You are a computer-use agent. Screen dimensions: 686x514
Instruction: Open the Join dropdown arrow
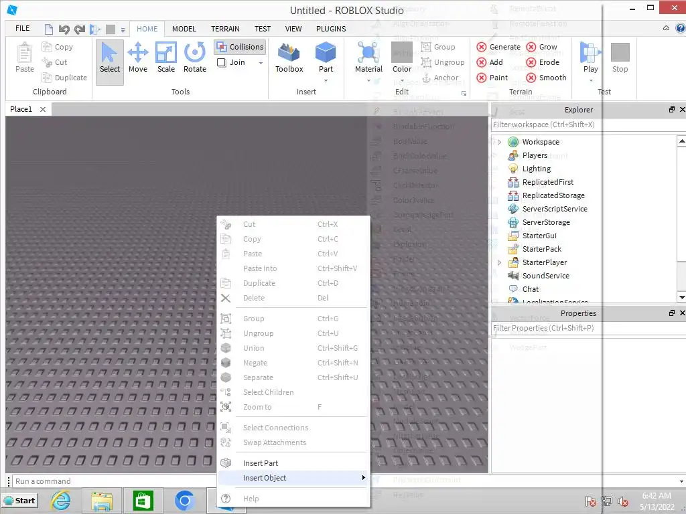click(x=261, y=63)
